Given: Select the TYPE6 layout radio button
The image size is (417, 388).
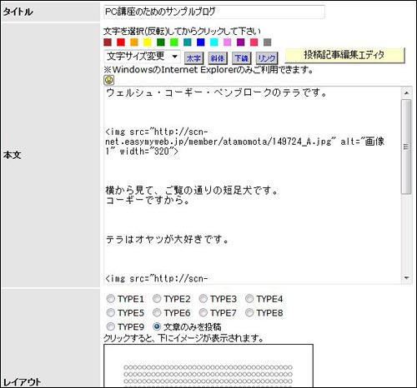Looking at the screenshot, I should point(157,313).
